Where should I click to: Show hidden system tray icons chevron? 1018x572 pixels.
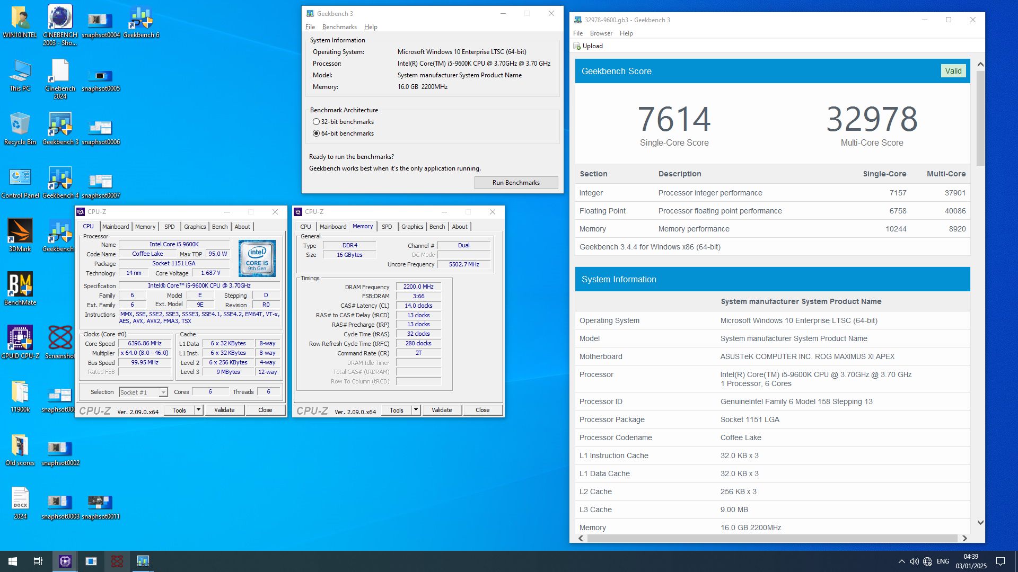click(x=901, y=561)
